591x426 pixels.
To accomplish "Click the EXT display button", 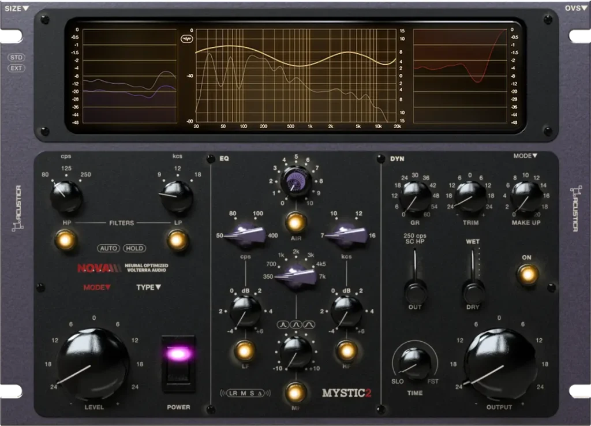I will point(16,68).
